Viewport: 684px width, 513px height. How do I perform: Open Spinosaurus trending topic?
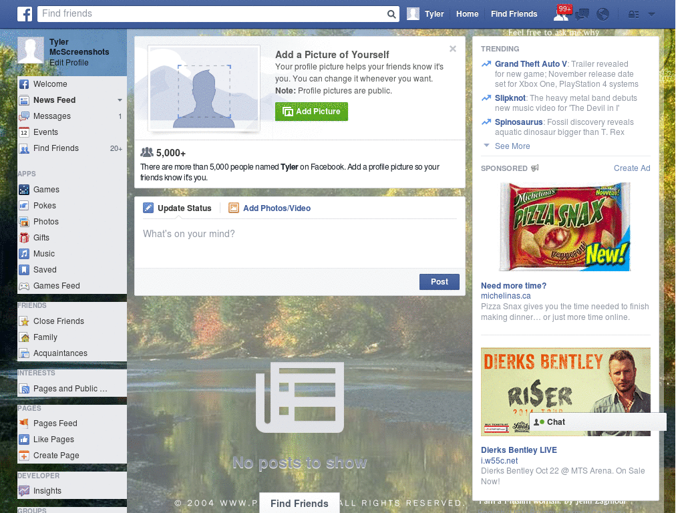(518, 122)
